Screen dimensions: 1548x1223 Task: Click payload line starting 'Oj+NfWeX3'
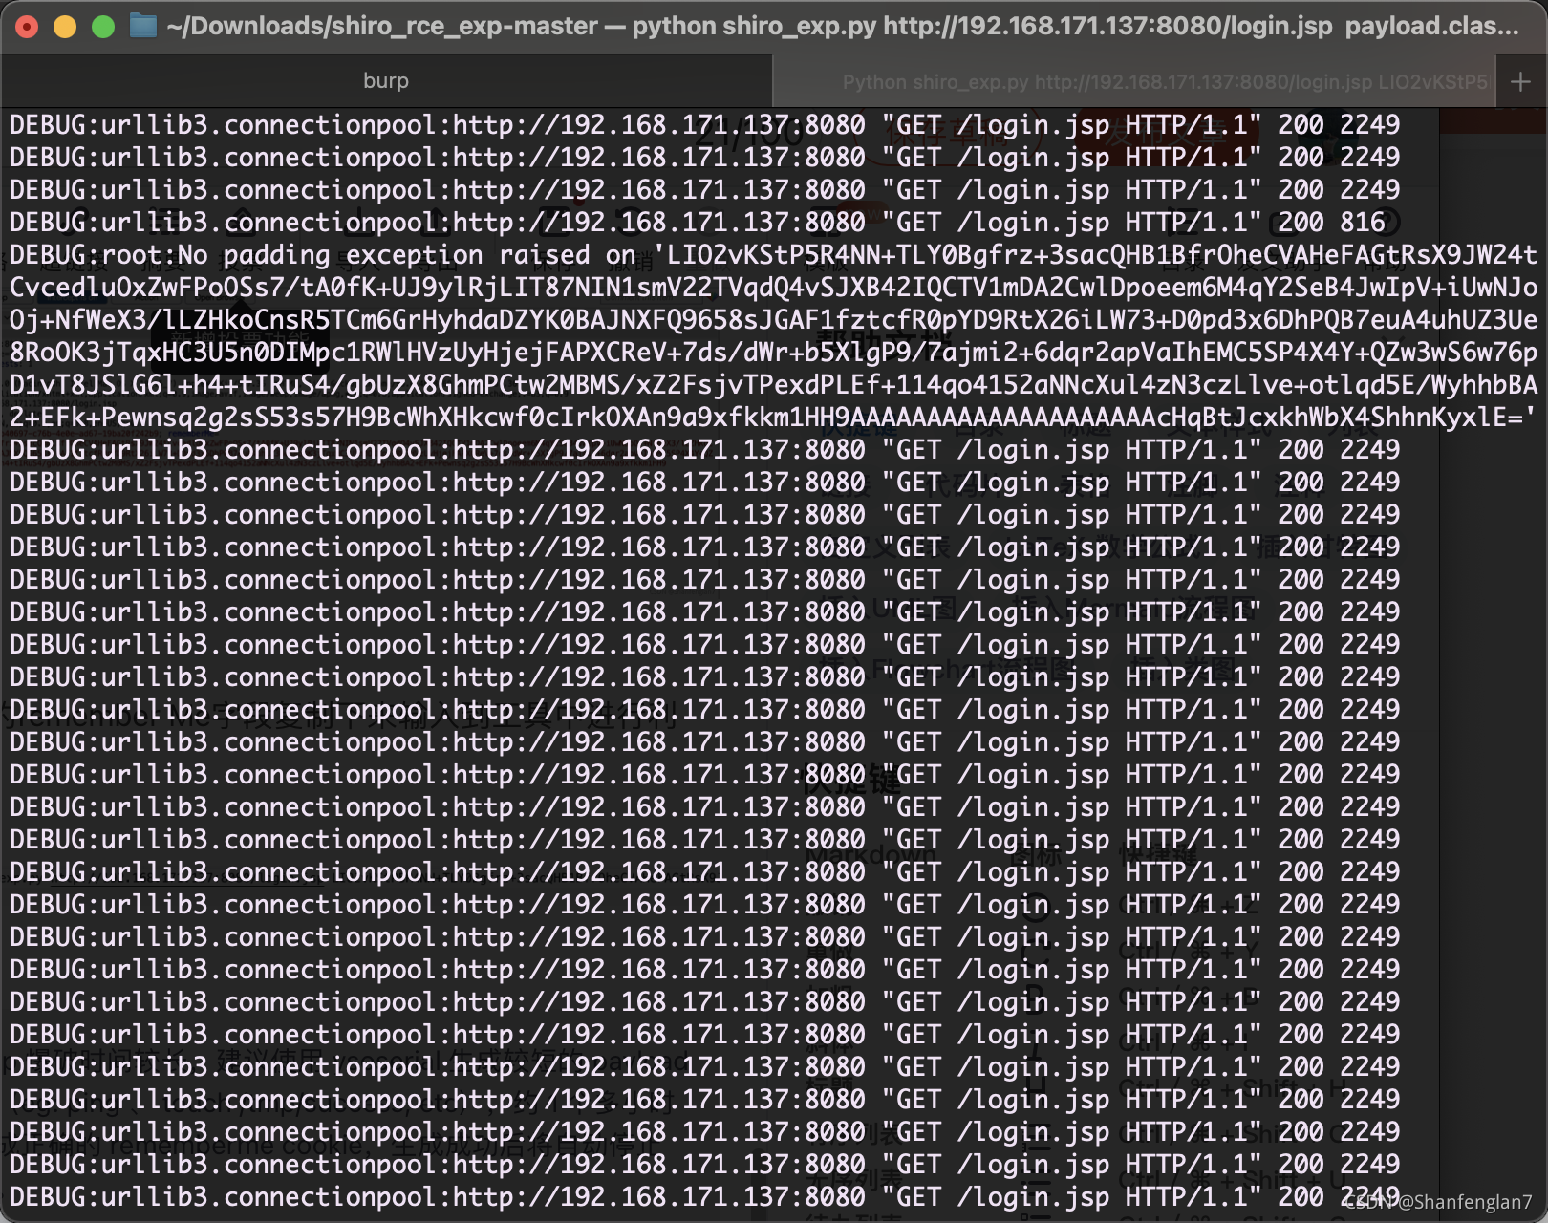pos(773,320)
